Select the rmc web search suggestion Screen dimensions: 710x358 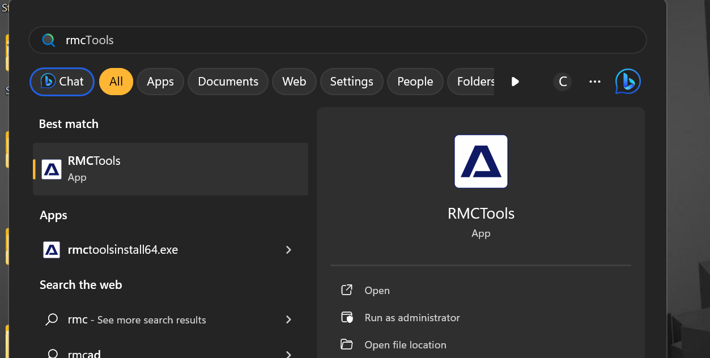coord(171,320)
